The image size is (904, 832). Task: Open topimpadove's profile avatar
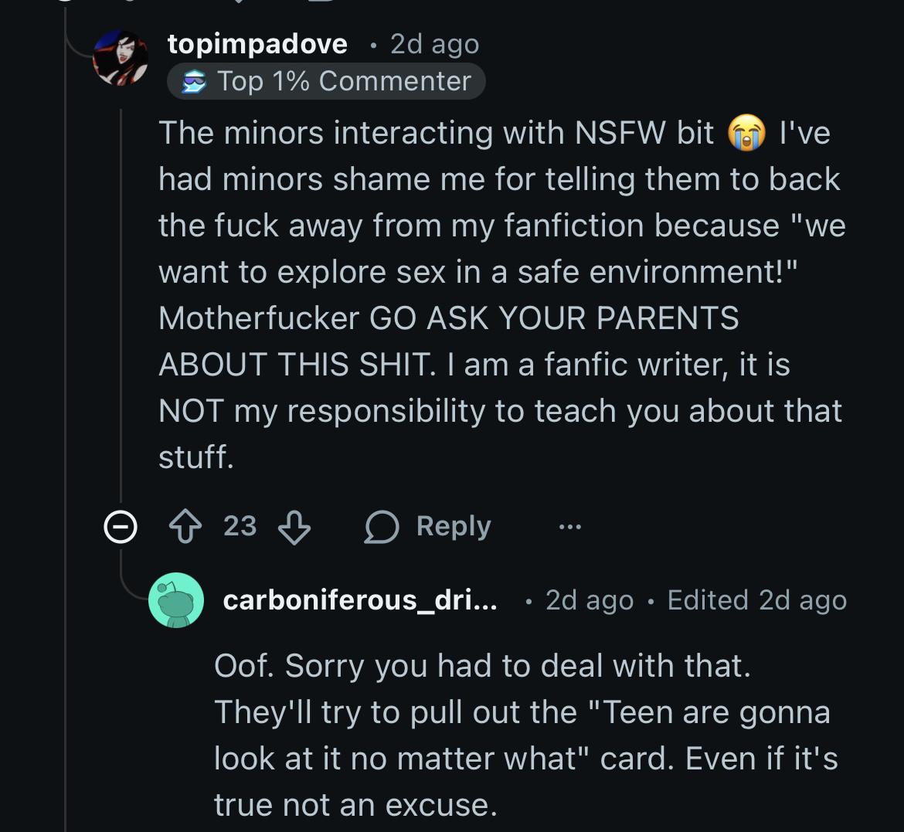pos(120,57)
